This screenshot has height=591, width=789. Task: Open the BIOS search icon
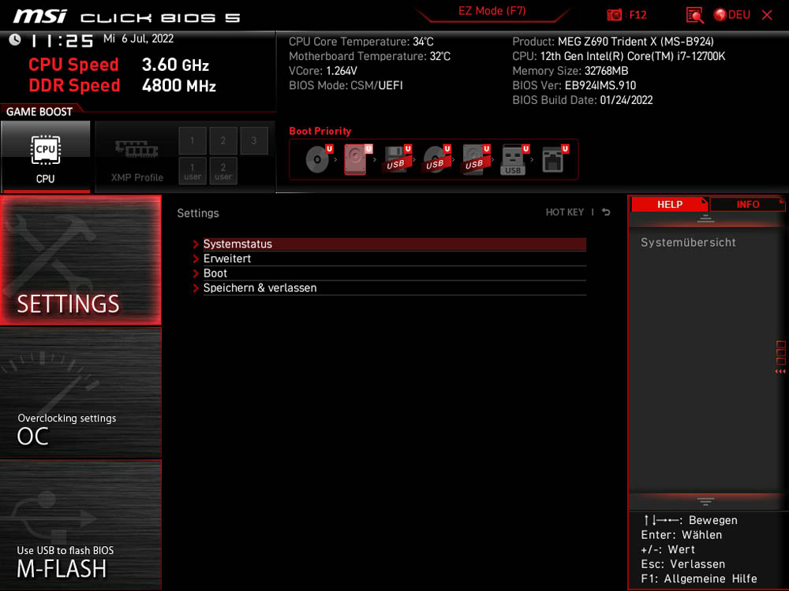click(694, 15)
